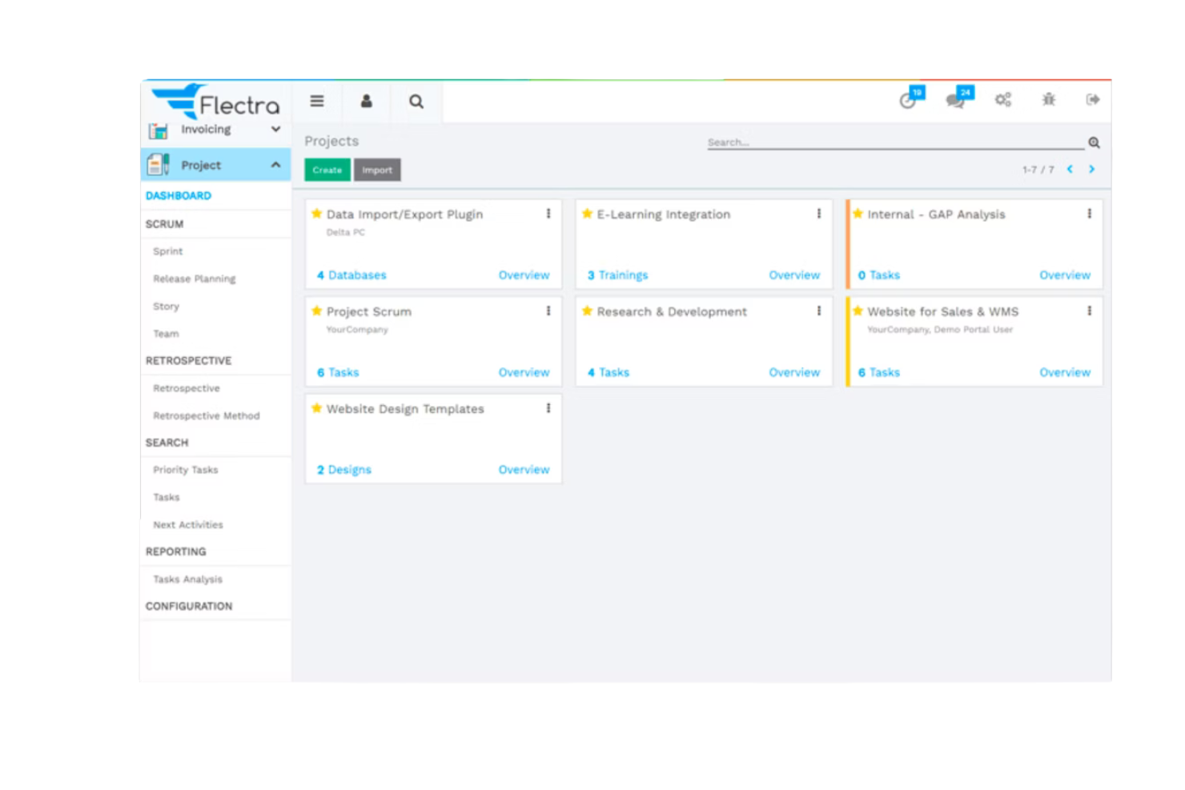Click the Projects search submit icon

tap(1094, 142)
